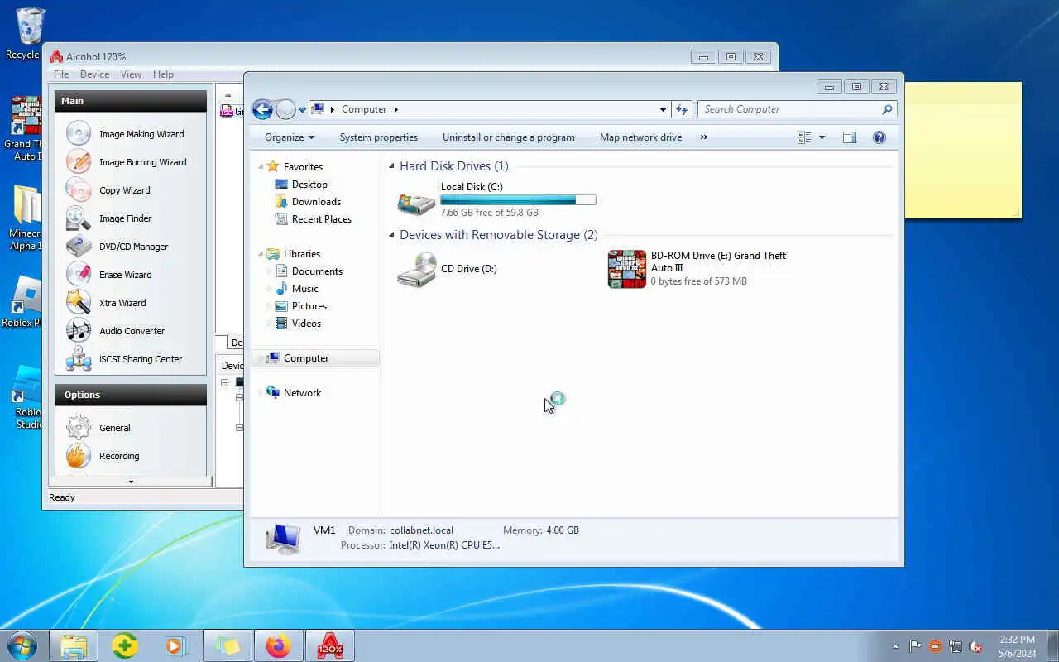Open Help menu in Alcohol 120%
1059x662 pixels.
point(163,74)
